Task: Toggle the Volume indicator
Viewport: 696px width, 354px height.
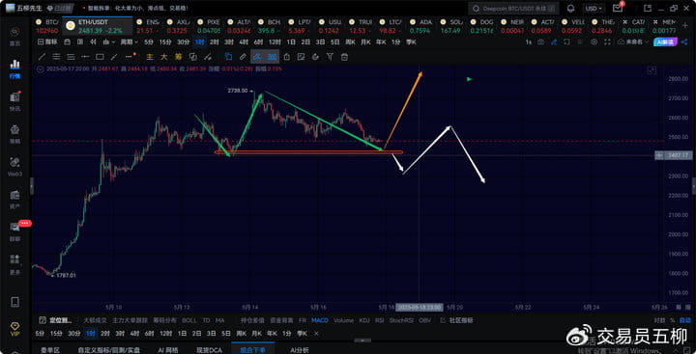Action: pyautogui.click(x=343, y=320)
